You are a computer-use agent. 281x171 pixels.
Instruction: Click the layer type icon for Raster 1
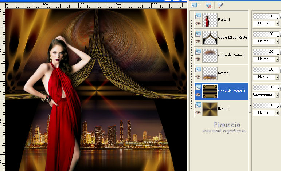click(x=198, y=105)
